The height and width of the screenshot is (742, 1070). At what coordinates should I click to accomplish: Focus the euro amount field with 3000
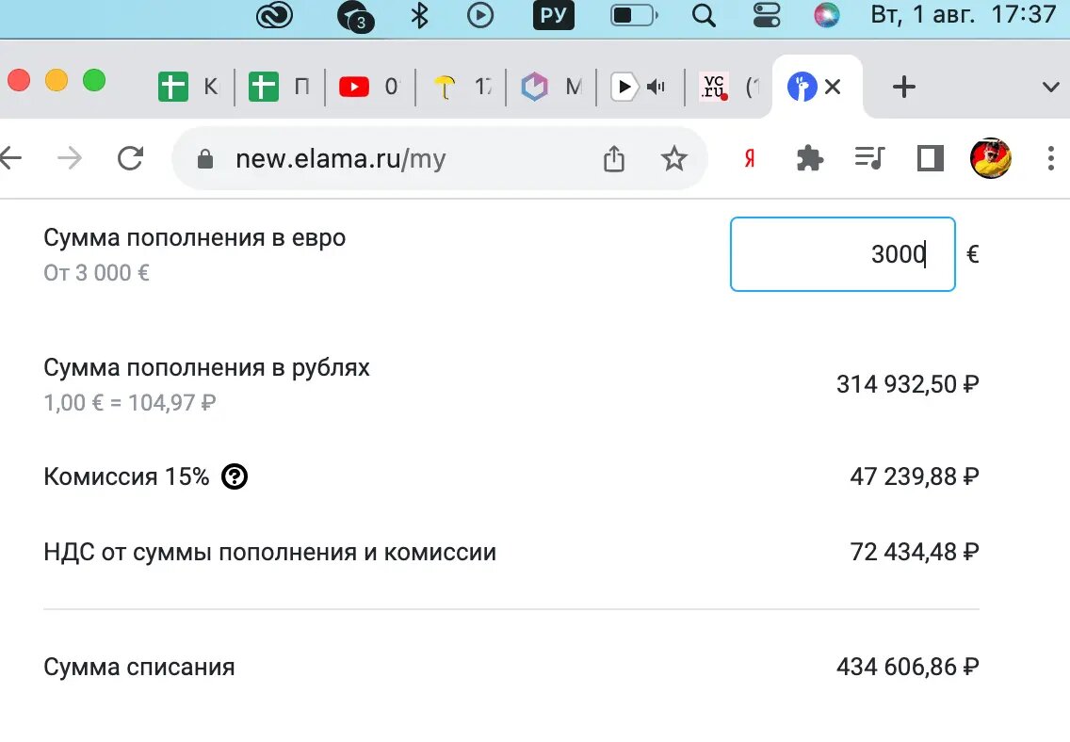(842, 254)
